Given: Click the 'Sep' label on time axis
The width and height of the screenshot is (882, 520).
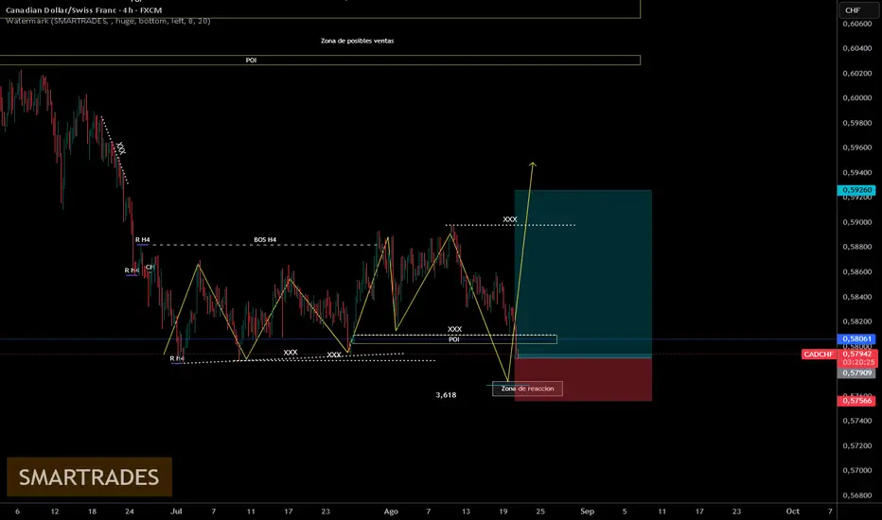Looking at the screenshot, I should coord(588,511).
